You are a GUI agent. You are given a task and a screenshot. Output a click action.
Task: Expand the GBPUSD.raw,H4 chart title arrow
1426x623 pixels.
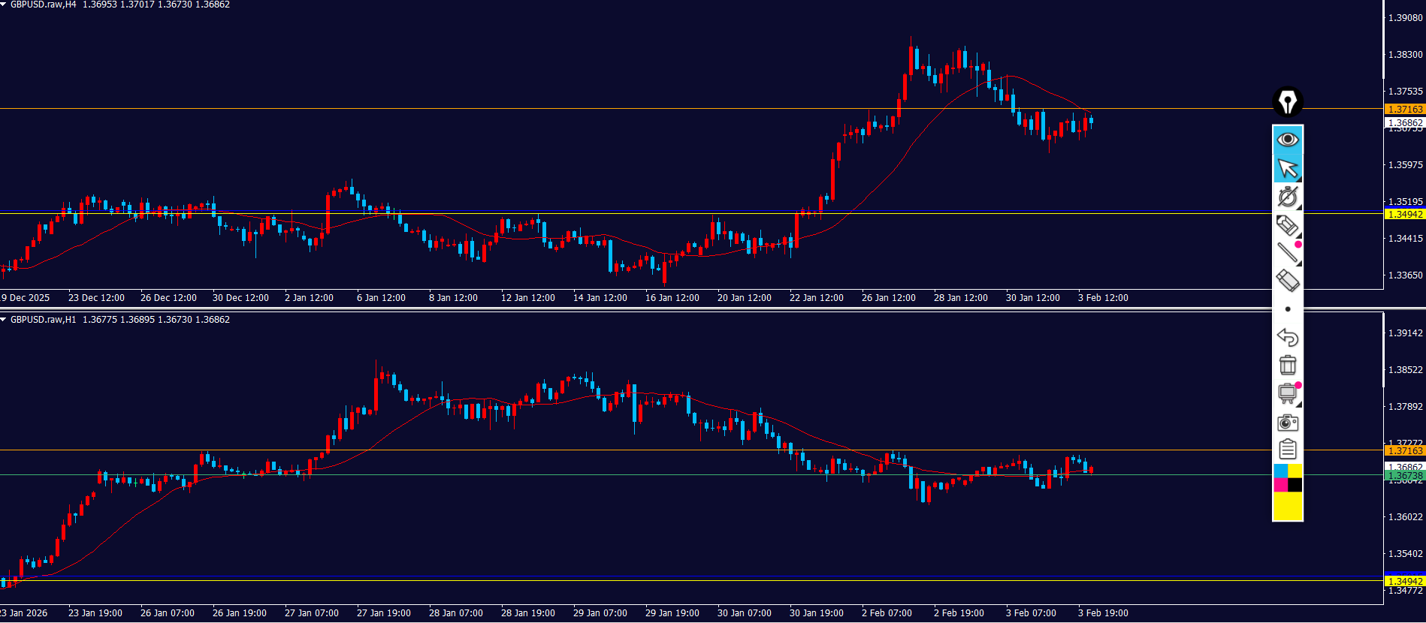tap(4, 5)
